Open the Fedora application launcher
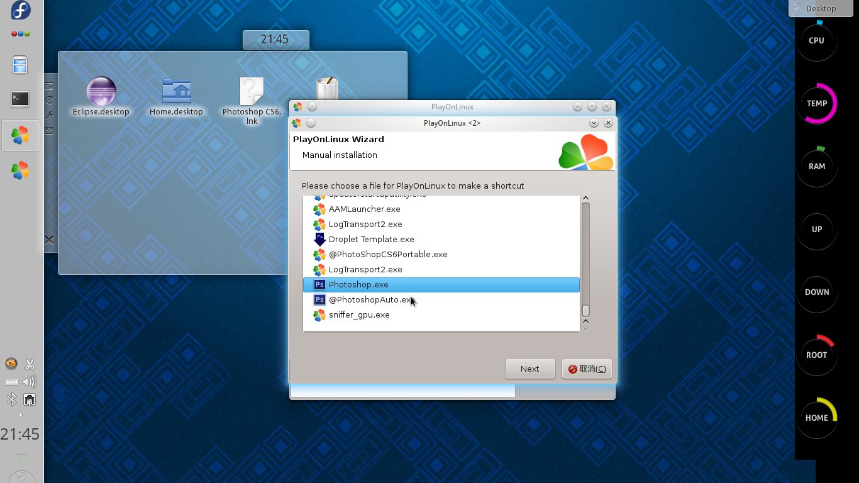This screenshot has height=483, width=859. 21,11
